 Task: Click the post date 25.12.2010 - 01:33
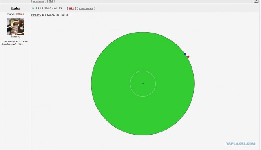(x=49, y=8)
